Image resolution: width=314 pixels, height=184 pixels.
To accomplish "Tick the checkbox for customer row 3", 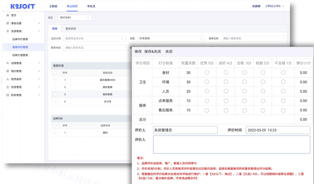I will 55,94.
